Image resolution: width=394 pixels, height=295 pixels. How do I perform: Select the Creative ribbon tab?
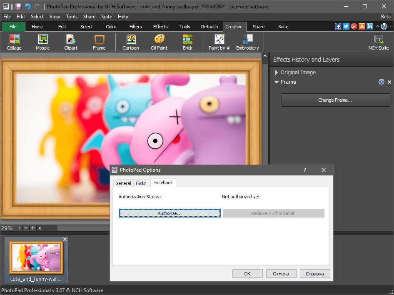pos(234,27)
